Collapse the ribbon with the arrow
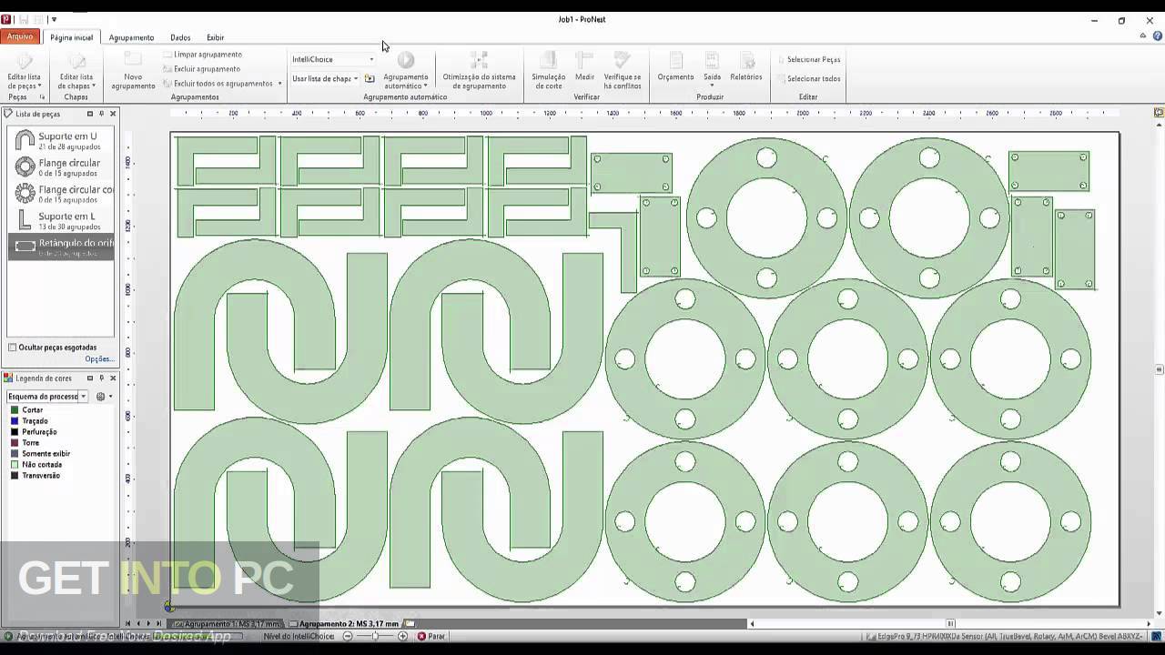The image size is (1165, 655). point(1143,36)
